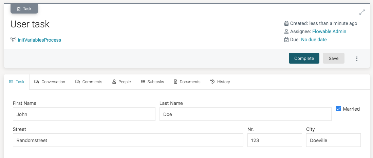Uncheck the Married checkbox

coord(338,109)
